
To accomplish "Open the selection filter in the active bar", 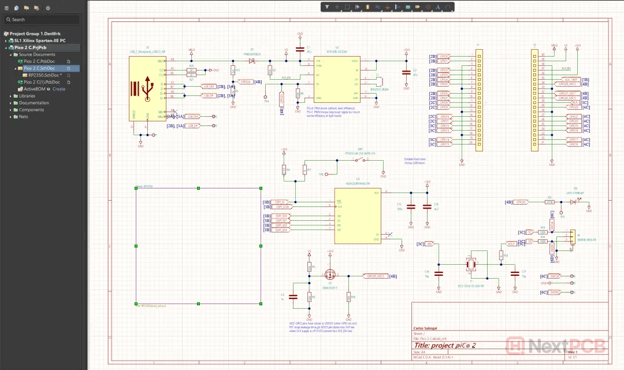I will (327, 7).
